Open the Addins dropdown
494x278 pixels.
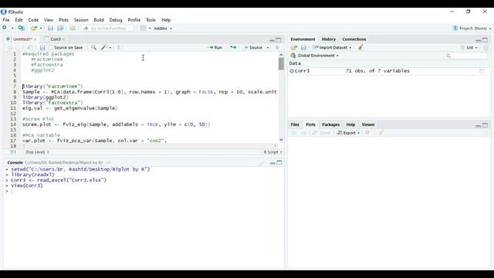[163, 29]
